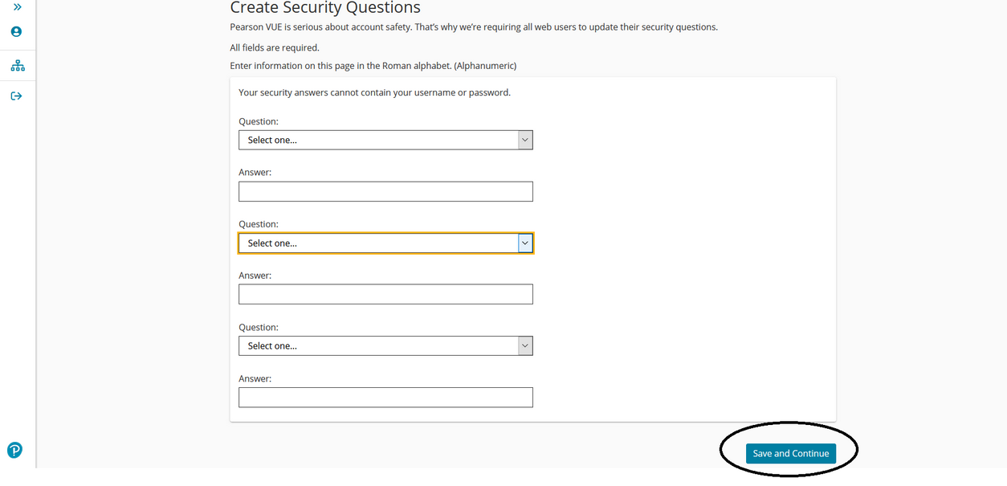Focus the second Answer text field

(x=385, y=294)
